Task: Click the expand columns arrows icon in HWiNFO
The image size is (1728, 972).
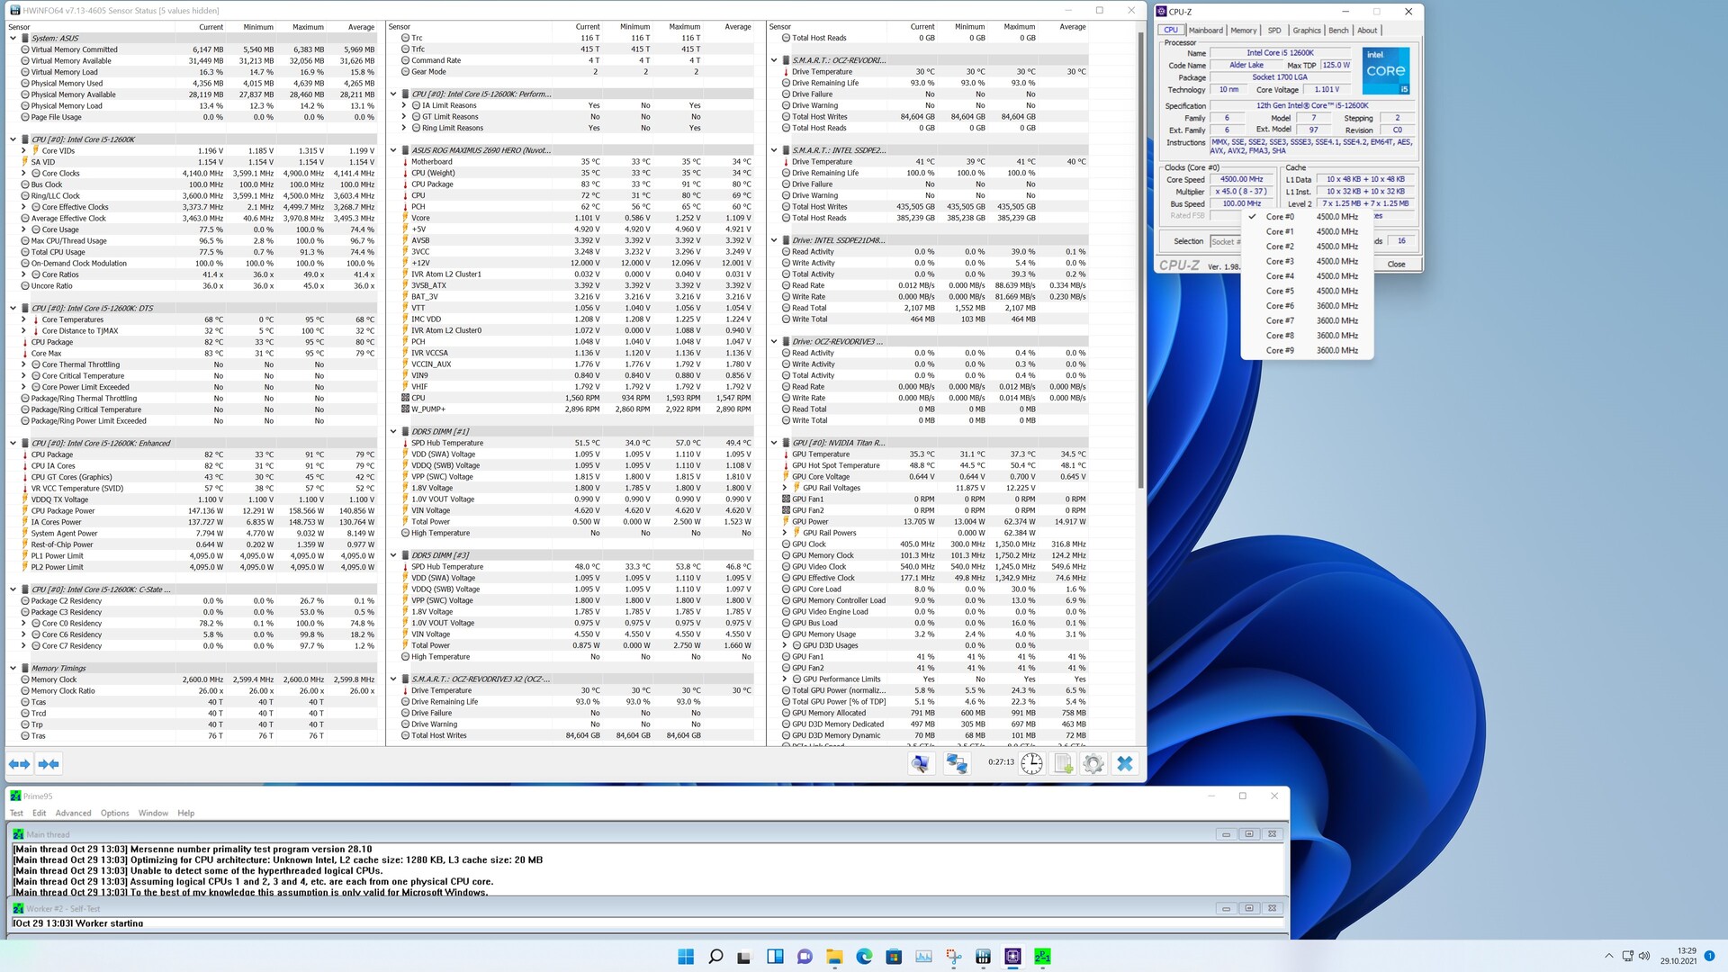Action: click(x=19, y=764)
